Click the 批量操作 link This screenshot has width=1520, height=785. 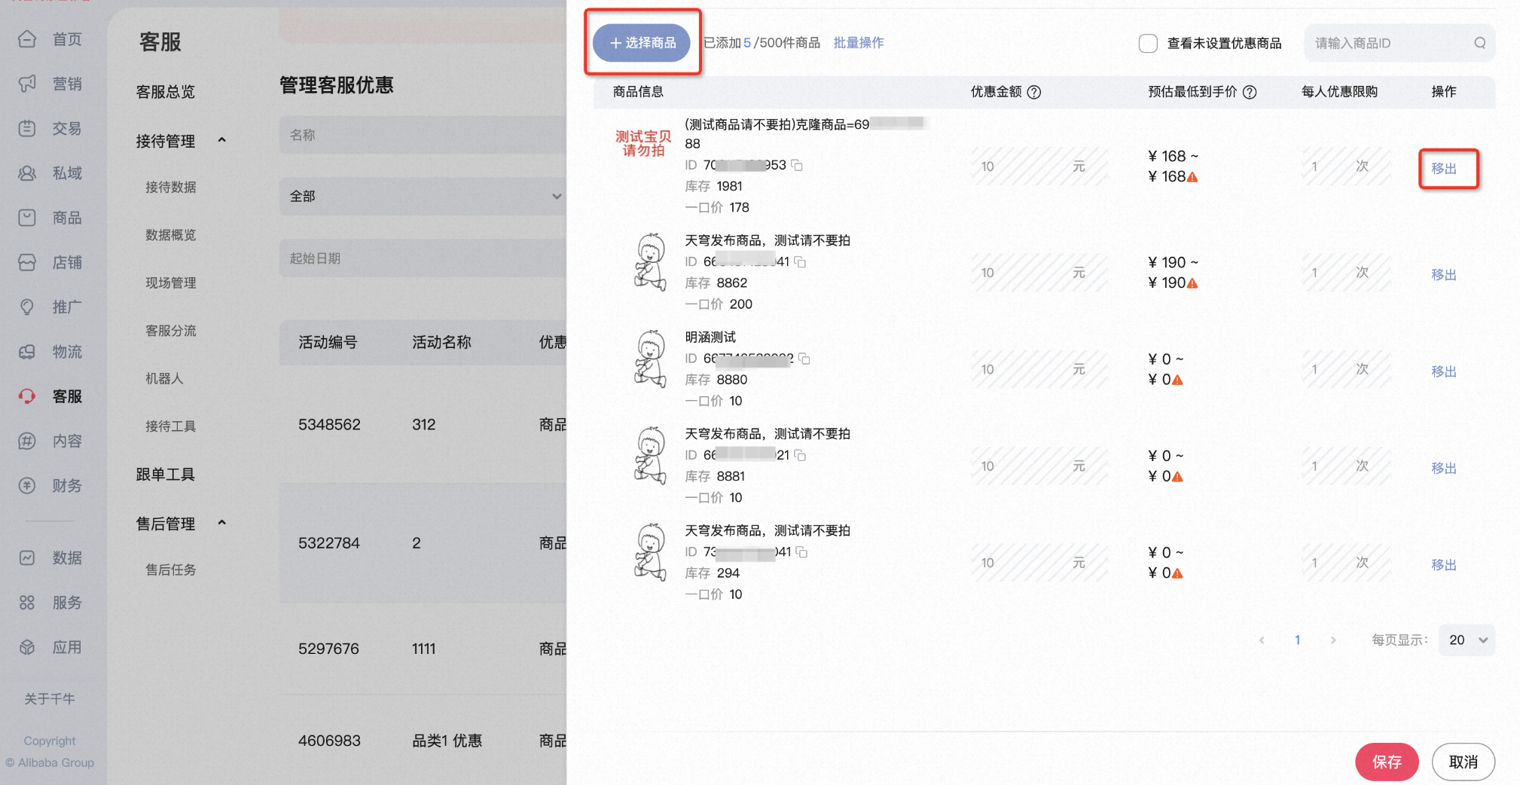(x=859, y=43)
